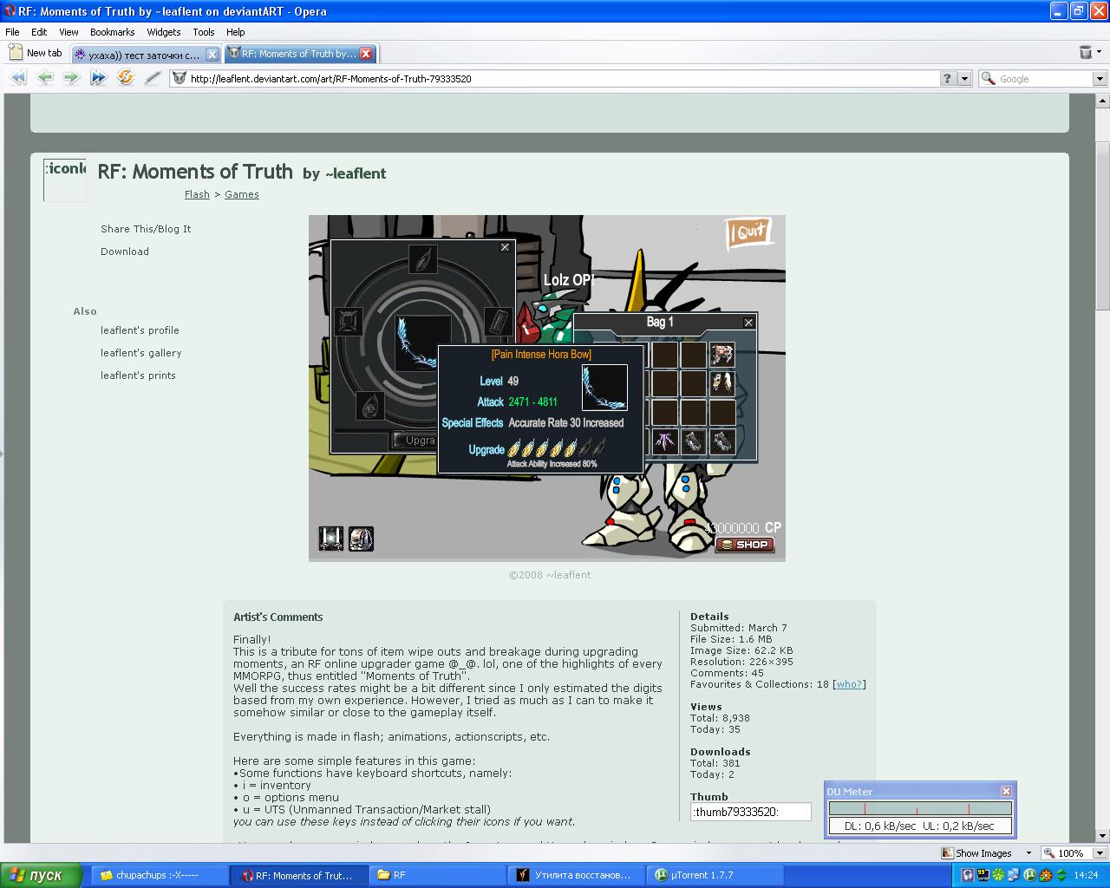Select the bottom-right boots item in Bag 1

point(721,442)
